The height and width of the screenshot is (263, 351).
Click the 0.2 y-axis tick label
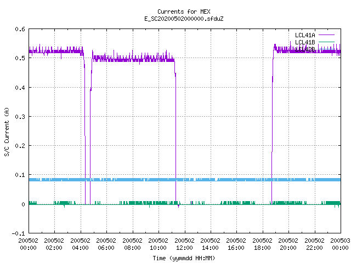point(20,146)
